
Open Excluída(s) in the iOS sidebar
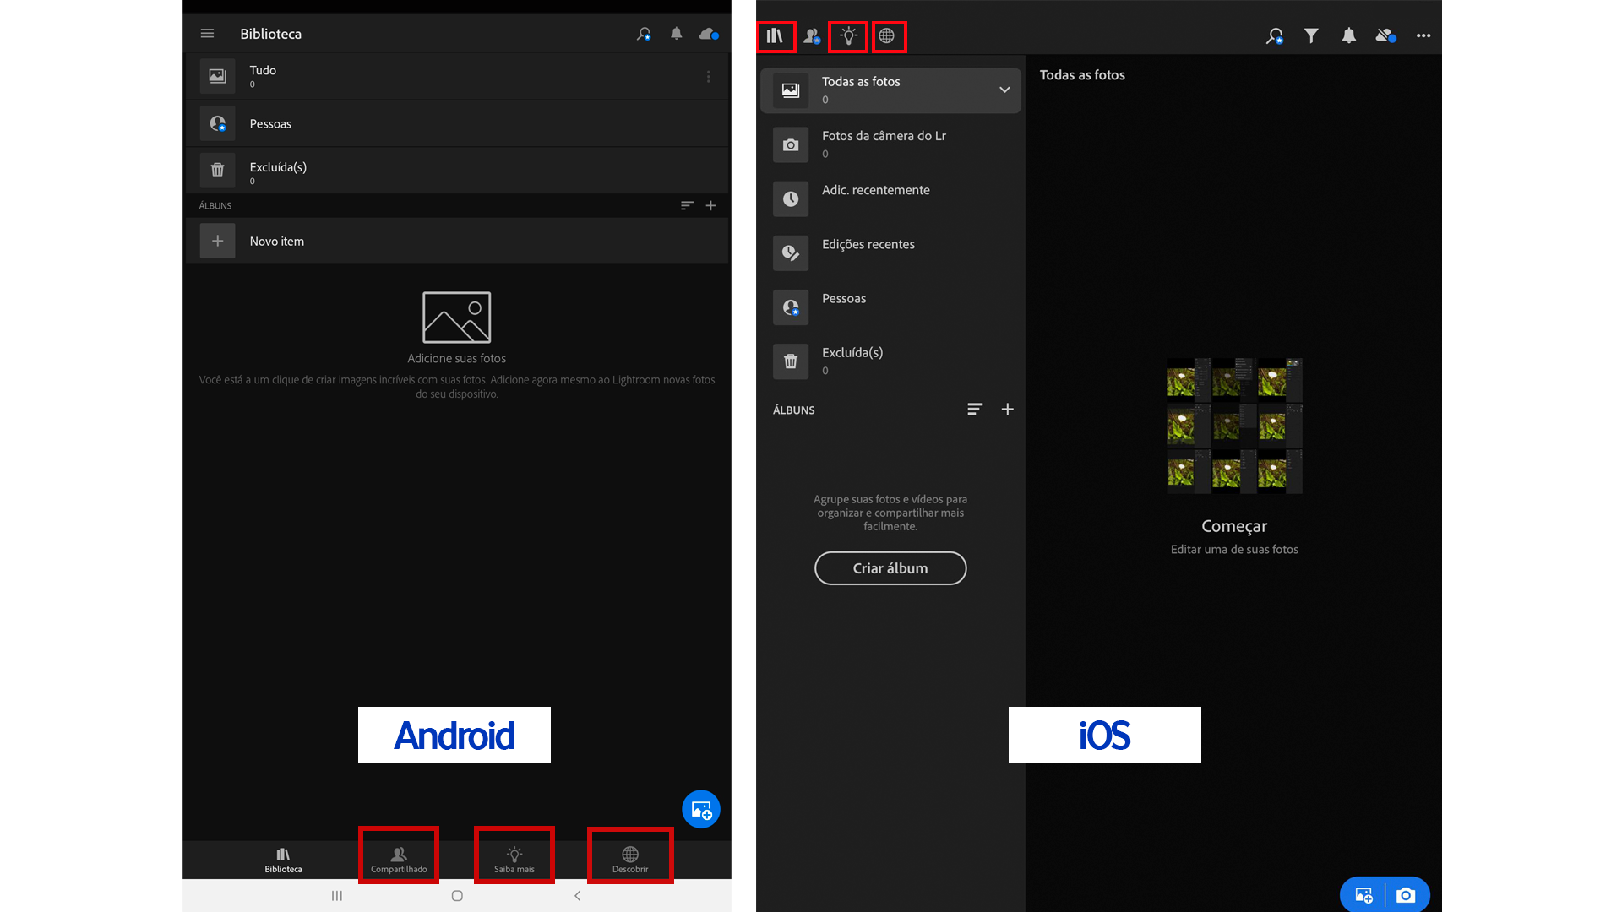point(890,361)
